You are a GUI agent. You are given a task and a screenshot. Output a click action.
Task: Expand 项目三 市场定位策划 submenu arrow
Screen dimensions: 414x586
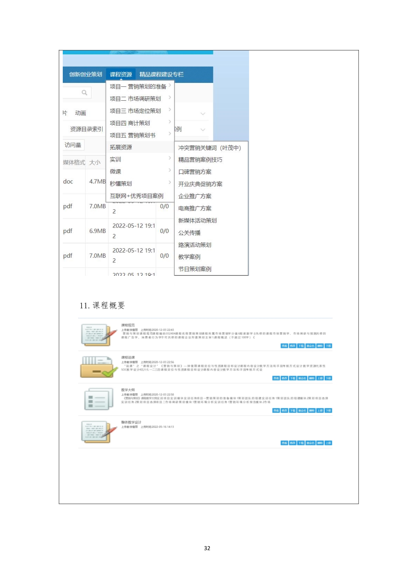point(170,109)
